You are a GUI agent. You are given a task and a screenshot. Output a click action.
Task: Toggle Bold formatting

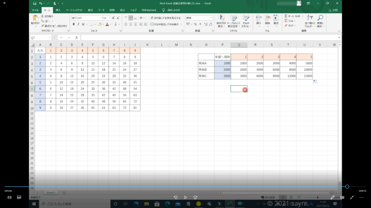click(74, 24)
